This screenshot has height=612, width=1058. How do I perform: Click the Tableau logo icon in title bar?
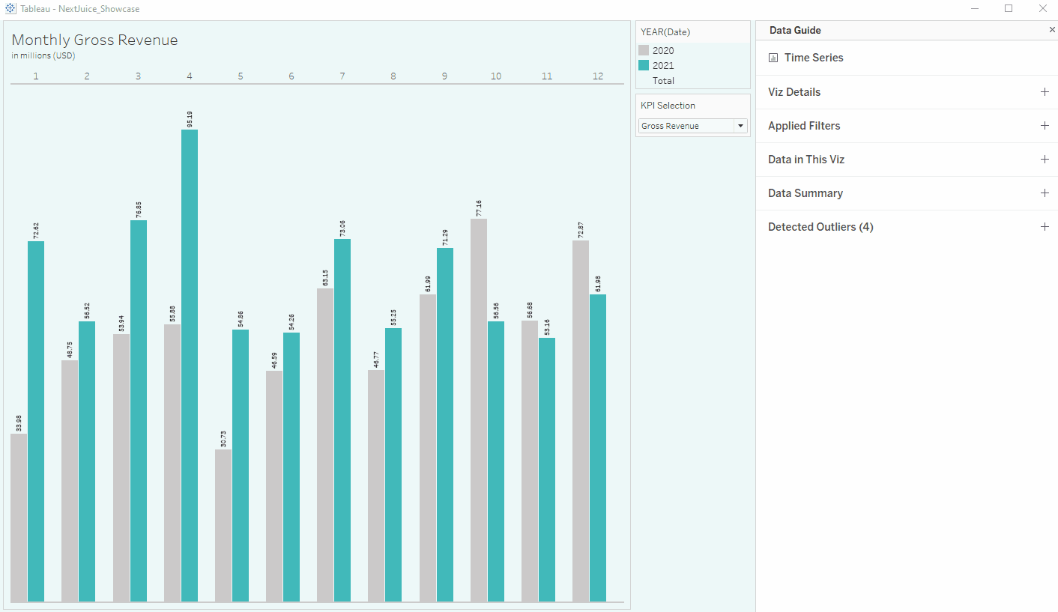point(10,8)
